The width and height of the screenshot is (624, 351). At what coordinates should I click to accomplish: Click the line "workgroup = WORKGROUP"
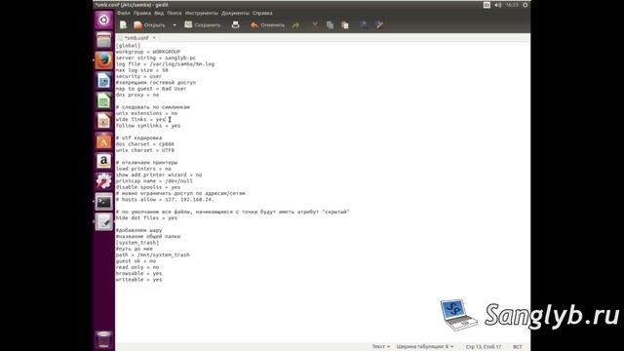pyautogui.click(x=148, y=52)
